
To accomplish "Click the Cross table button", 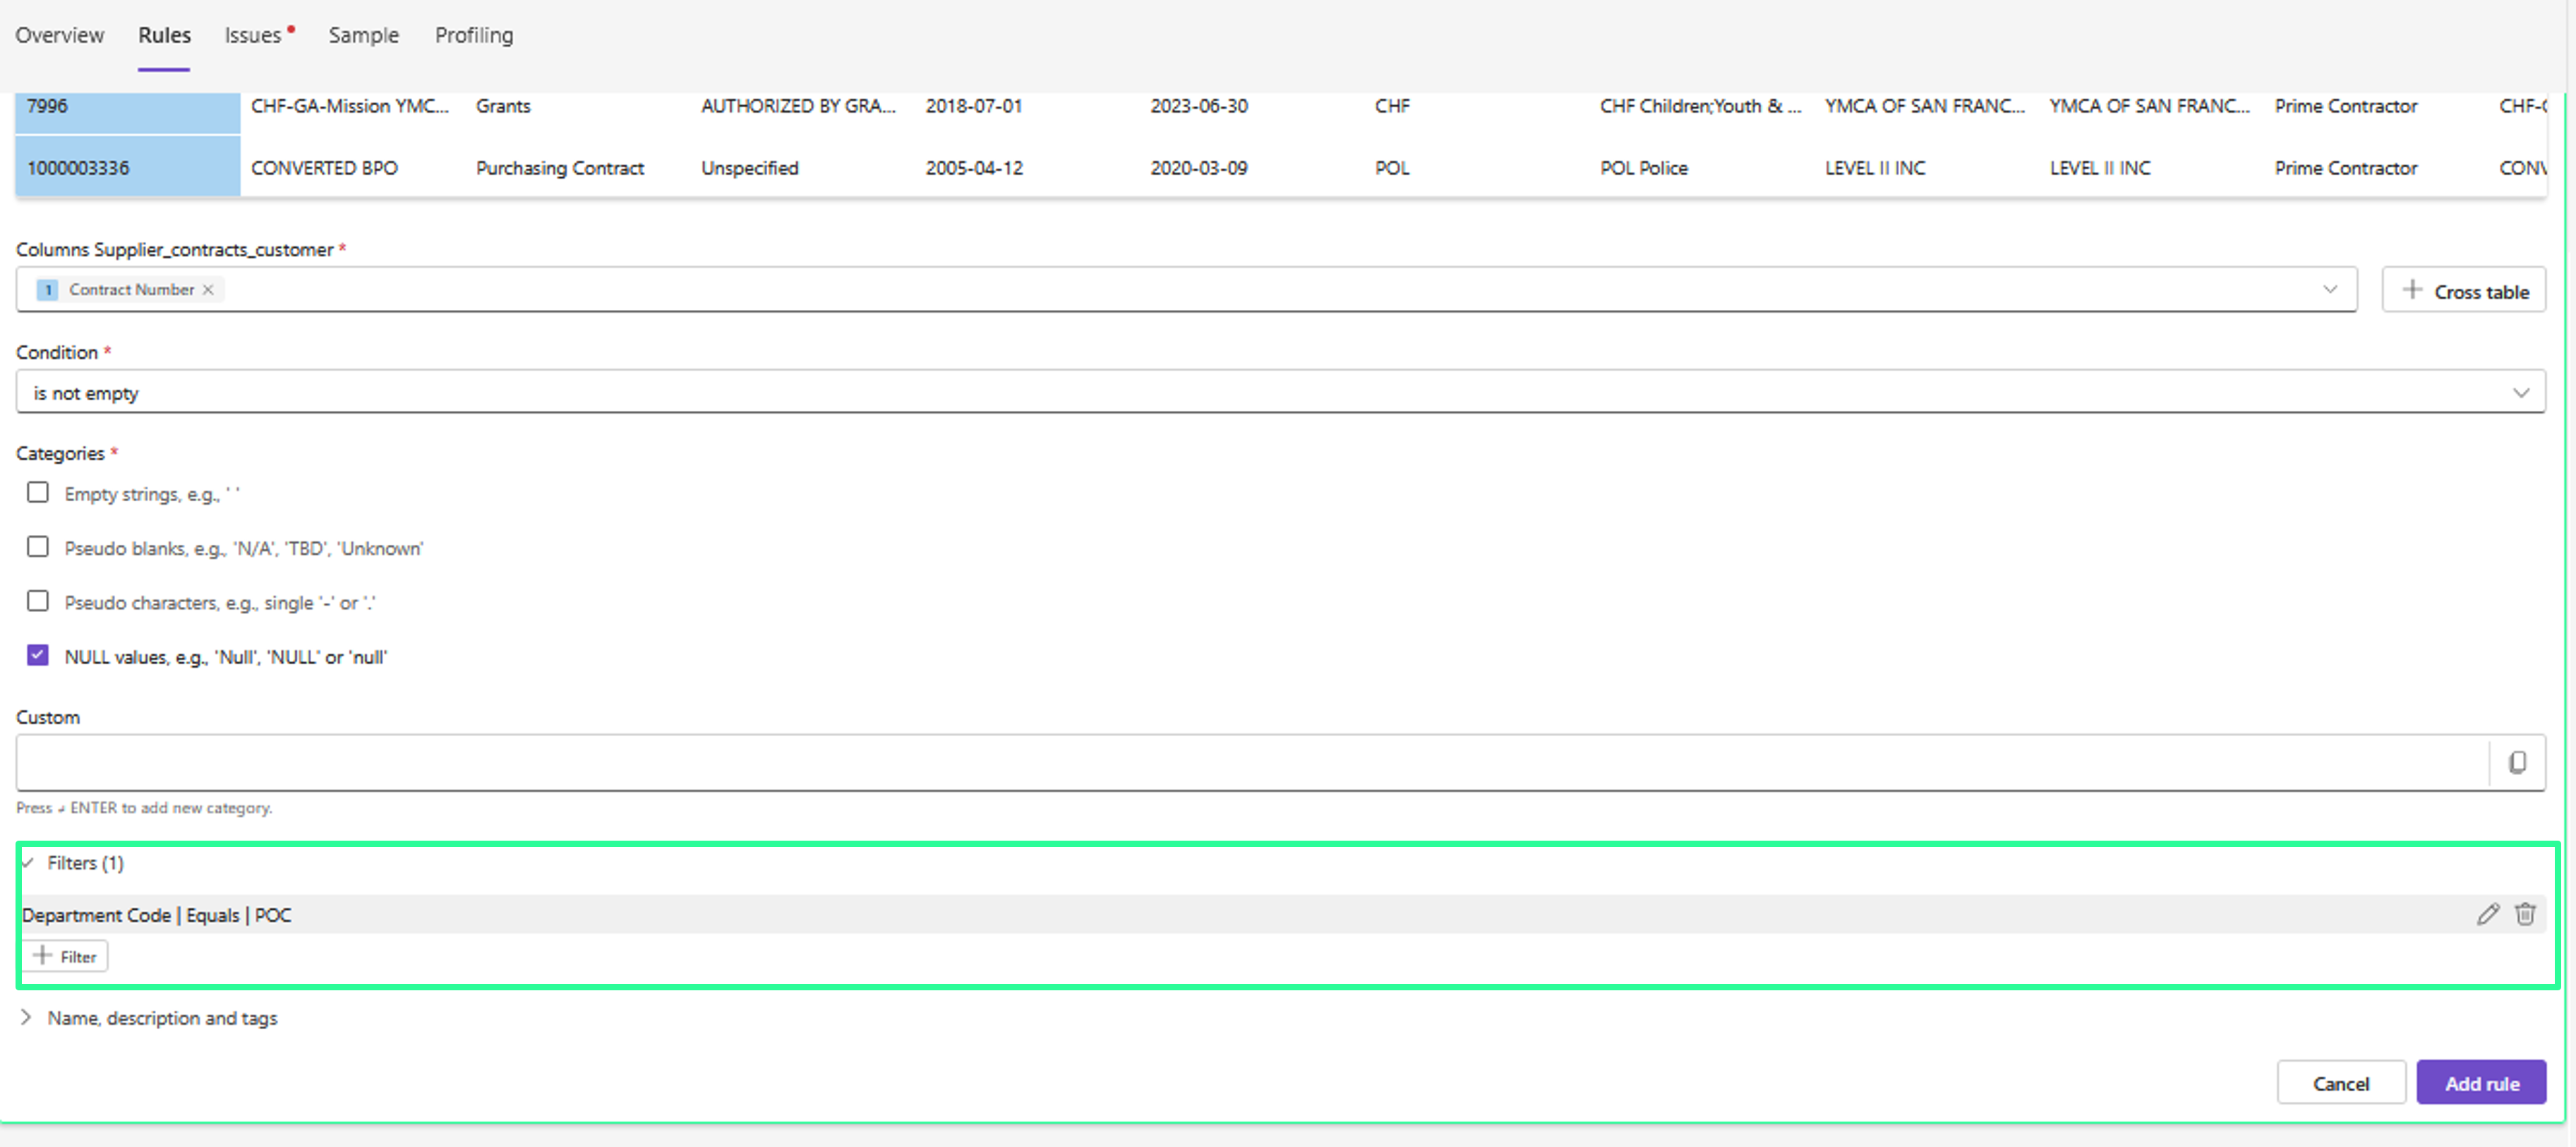I will click(2463, 291).
